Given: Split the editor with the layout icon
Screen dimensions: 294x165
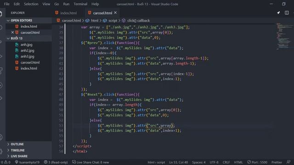Looking at the screenshot, I should [x=287, y=13].
